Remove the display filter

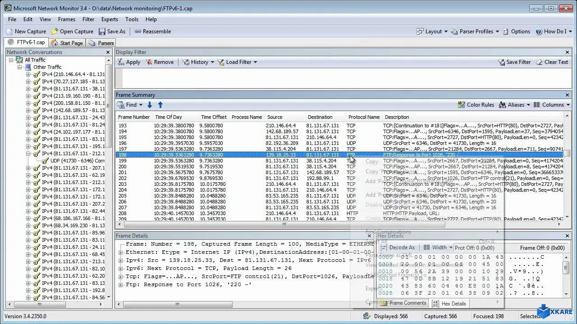click(x=160, y=62)
